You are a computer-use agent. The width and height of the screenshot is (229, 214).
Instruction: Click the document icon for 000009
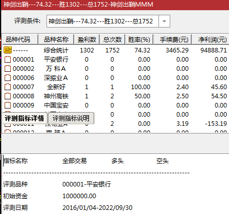(x=8, y=105)
